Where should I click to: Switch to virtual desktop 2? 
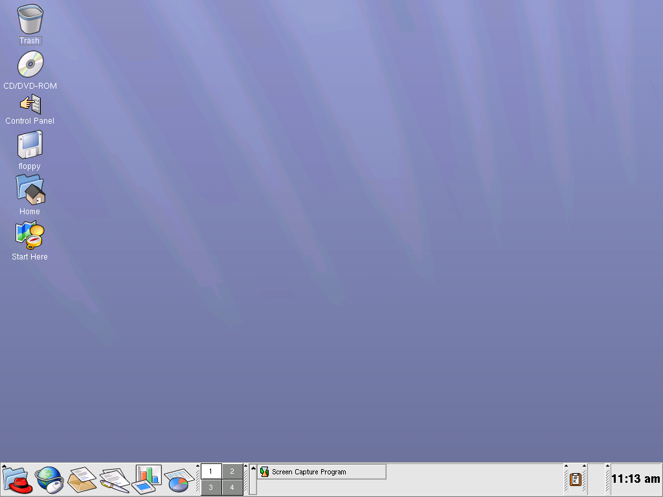[x=232, y=471]
